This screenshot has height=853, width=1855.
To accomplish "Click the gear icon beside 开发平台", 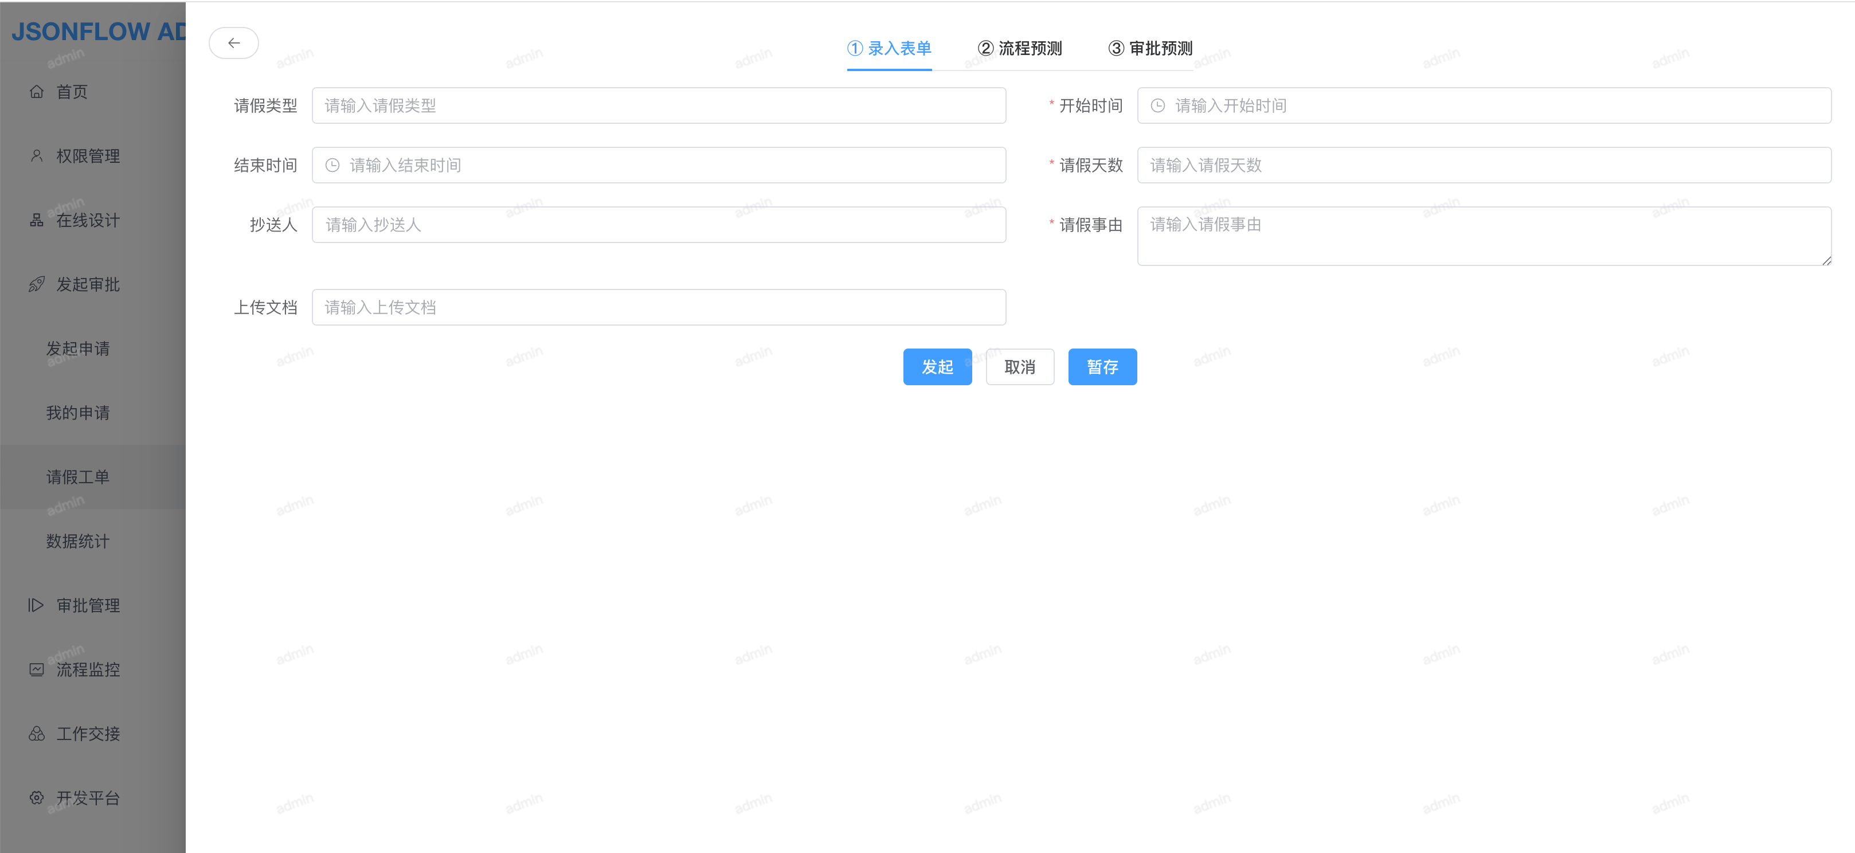I will coord(37,797).
